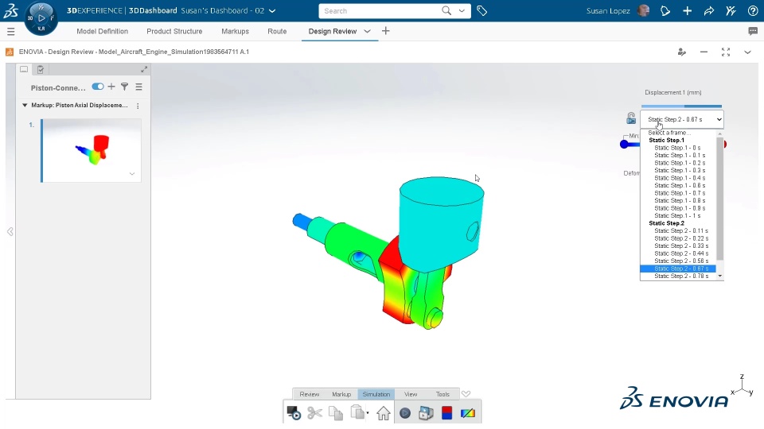Screen dimensions: 764x429
Task: Click the Displacement progress bar
Action: 681,106
